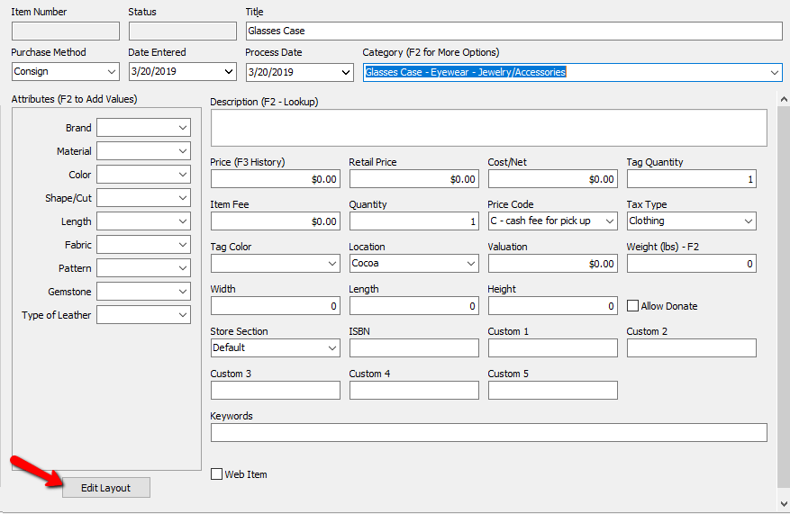Open the Brand attribute dropdown
Image resolution: width=790 pixels, height=514 pixels.
pos(143,127)
